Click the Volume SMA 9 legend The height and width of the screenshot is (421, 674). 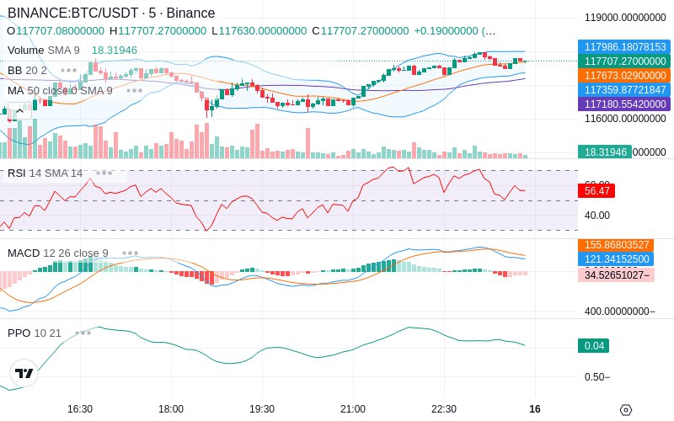[44, 51]
